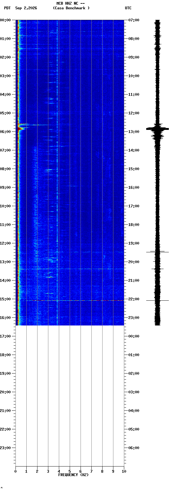Click the '23:00' label on PDT axis

click(5, 448)
